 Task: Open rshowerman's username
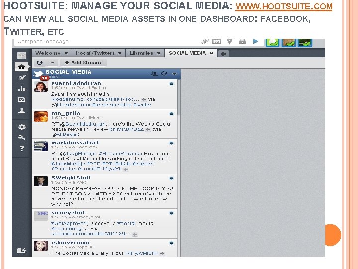tap(70, 243)
